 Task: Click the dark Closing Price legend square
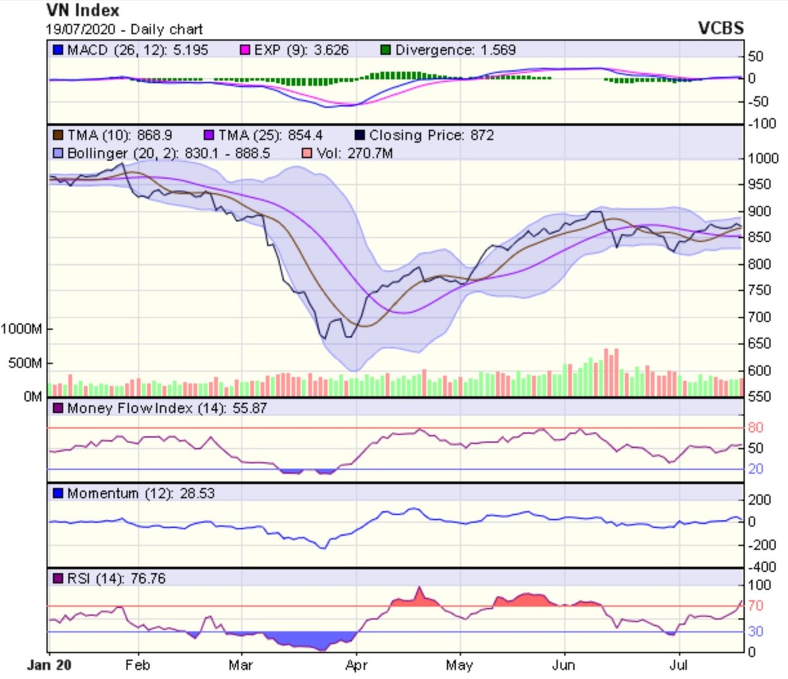tap(359, 135)
